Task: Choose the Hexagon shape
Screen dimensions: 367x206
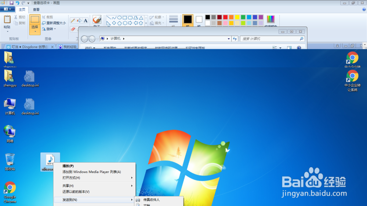Action: click(125, 23)
